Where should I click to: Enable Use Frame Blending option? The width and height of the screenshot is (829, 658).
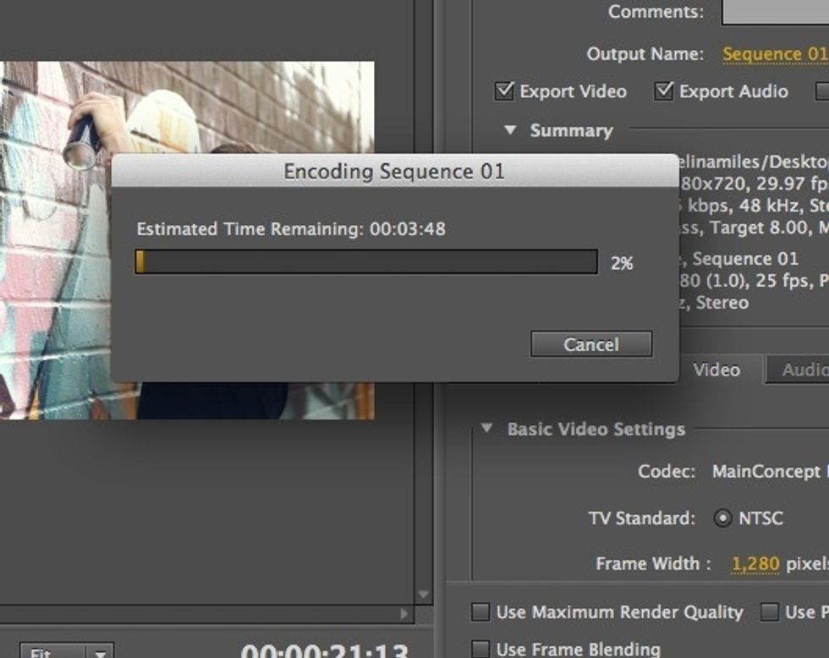pyautogui.click(x=480, y=649)
